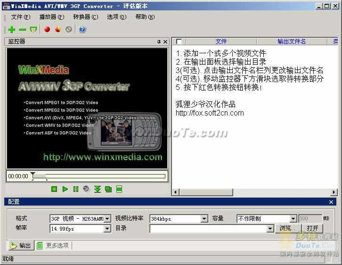Click the red convert button icon

[x=47, y=29]
